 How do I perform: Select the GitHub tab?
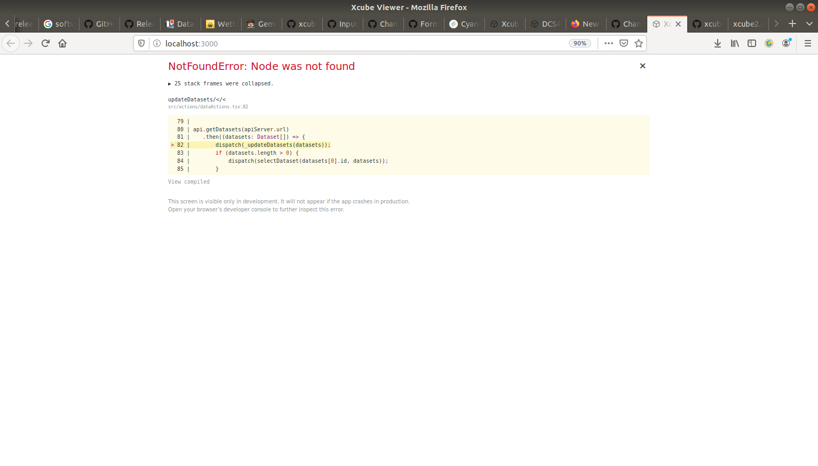pos(99,23)
